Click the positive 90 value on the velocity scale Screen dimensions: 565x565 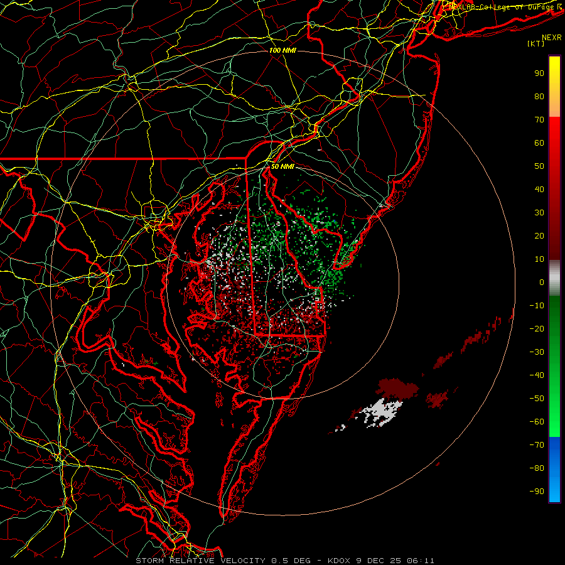(x=539, y=73)
